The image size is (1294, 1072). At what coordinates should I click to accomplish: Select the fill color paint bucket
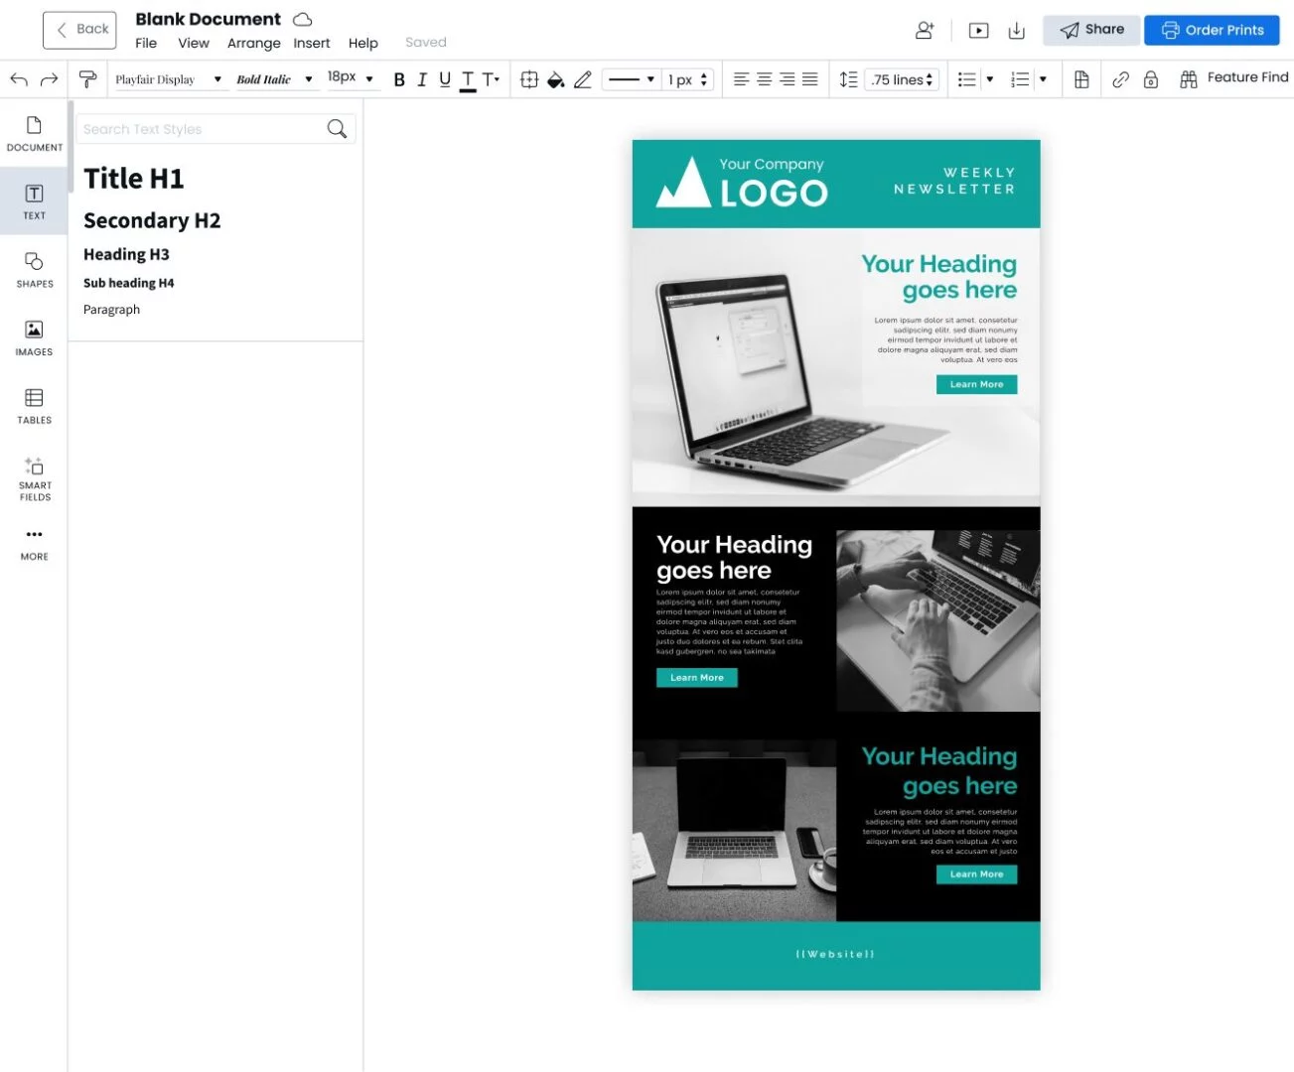point(555,79)
